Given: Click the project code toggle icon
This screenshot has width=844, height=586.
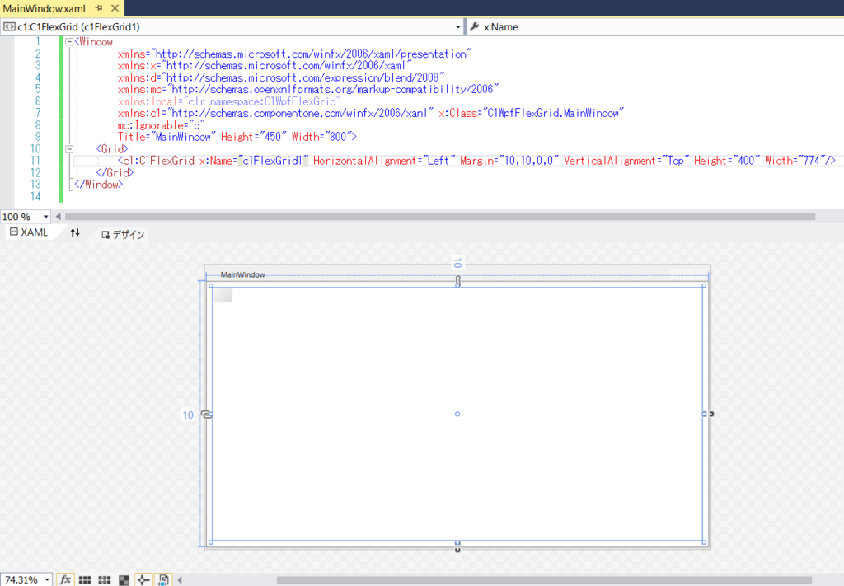Looking at the screenshot, I should pos(163,579).
